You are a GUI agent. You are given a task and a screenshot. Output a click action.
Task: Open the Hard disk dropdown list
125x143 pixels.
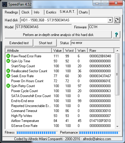(x=110, y=20)
